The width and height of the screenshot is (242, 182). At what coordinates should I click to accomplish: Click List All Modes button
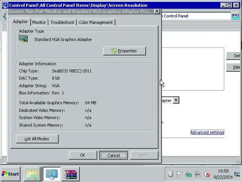(37, 139)
